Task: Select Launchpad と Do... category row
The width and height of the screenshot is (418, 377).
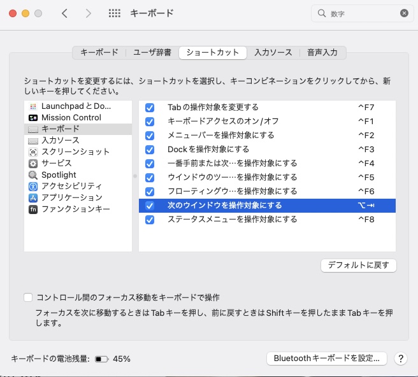Action: [x=78, y=106]
